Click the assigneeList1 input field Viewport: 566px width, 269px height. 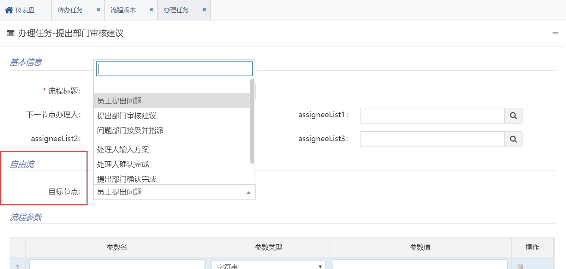coord(432,115)
